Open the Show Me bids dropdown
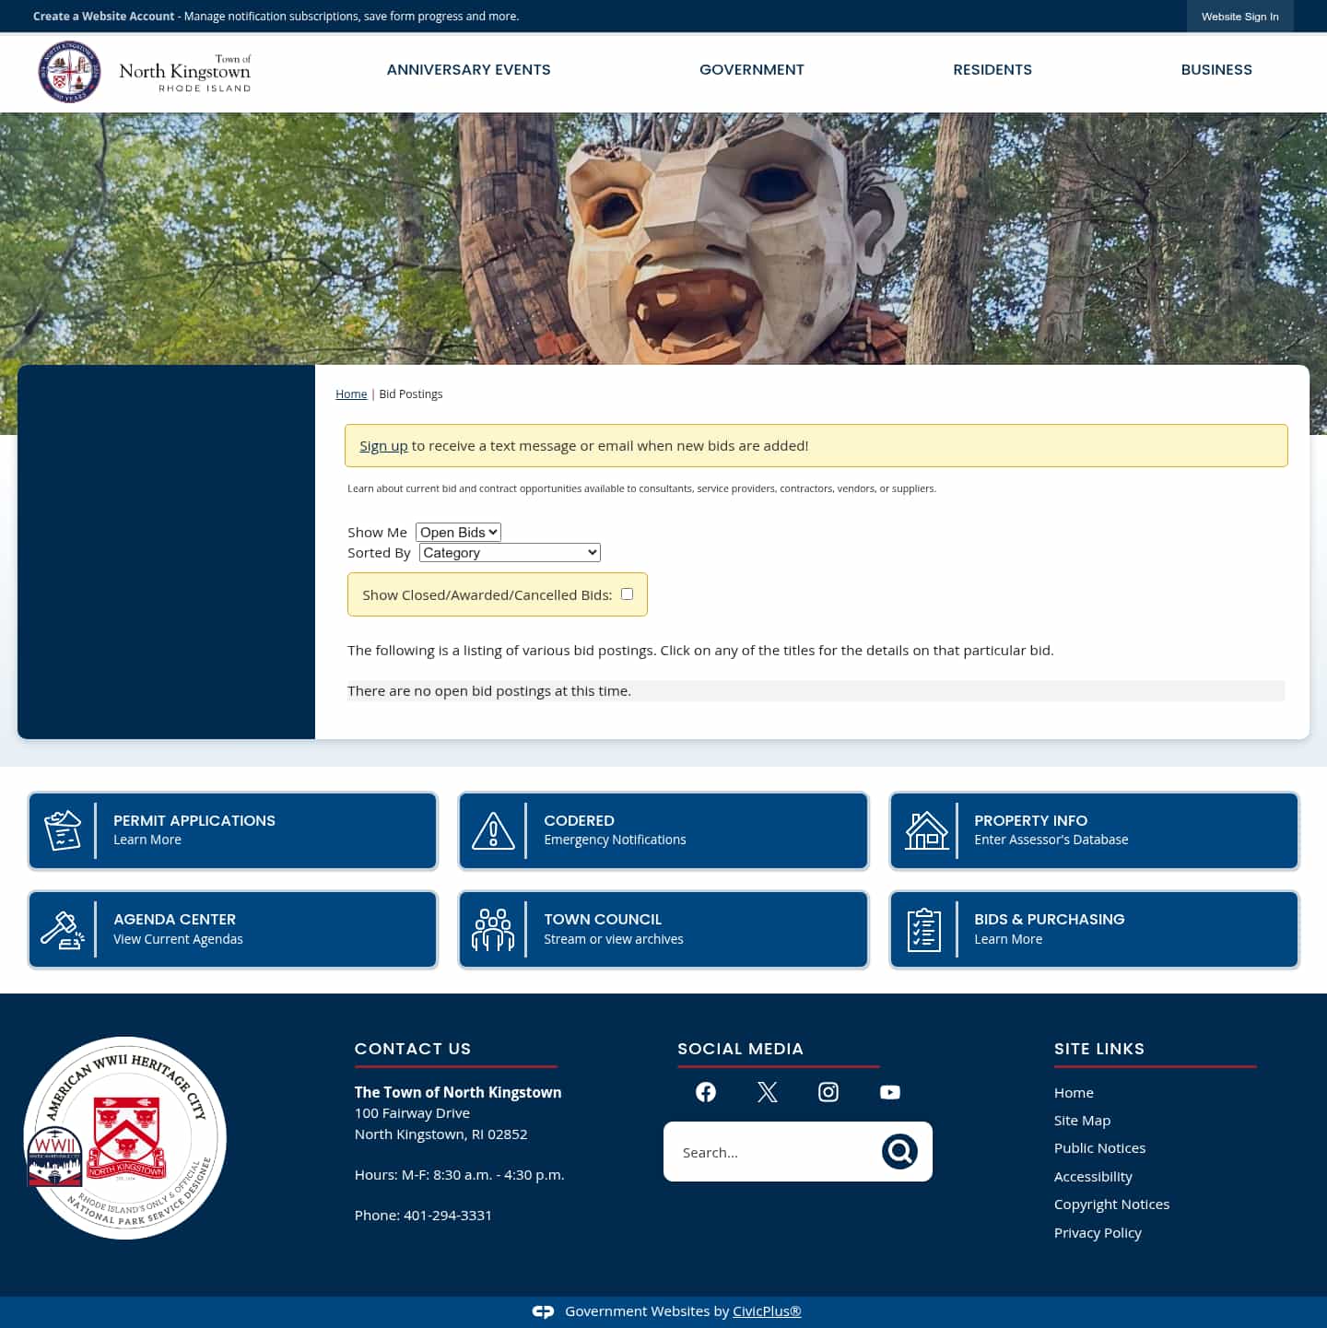This screenshot has width=1327, height=1328. click(458, 532)
